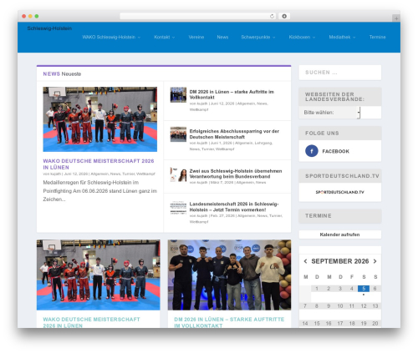Select day 12 in the calendar
The width and height of the screenshot is (418, 353).
coord(364,306)
